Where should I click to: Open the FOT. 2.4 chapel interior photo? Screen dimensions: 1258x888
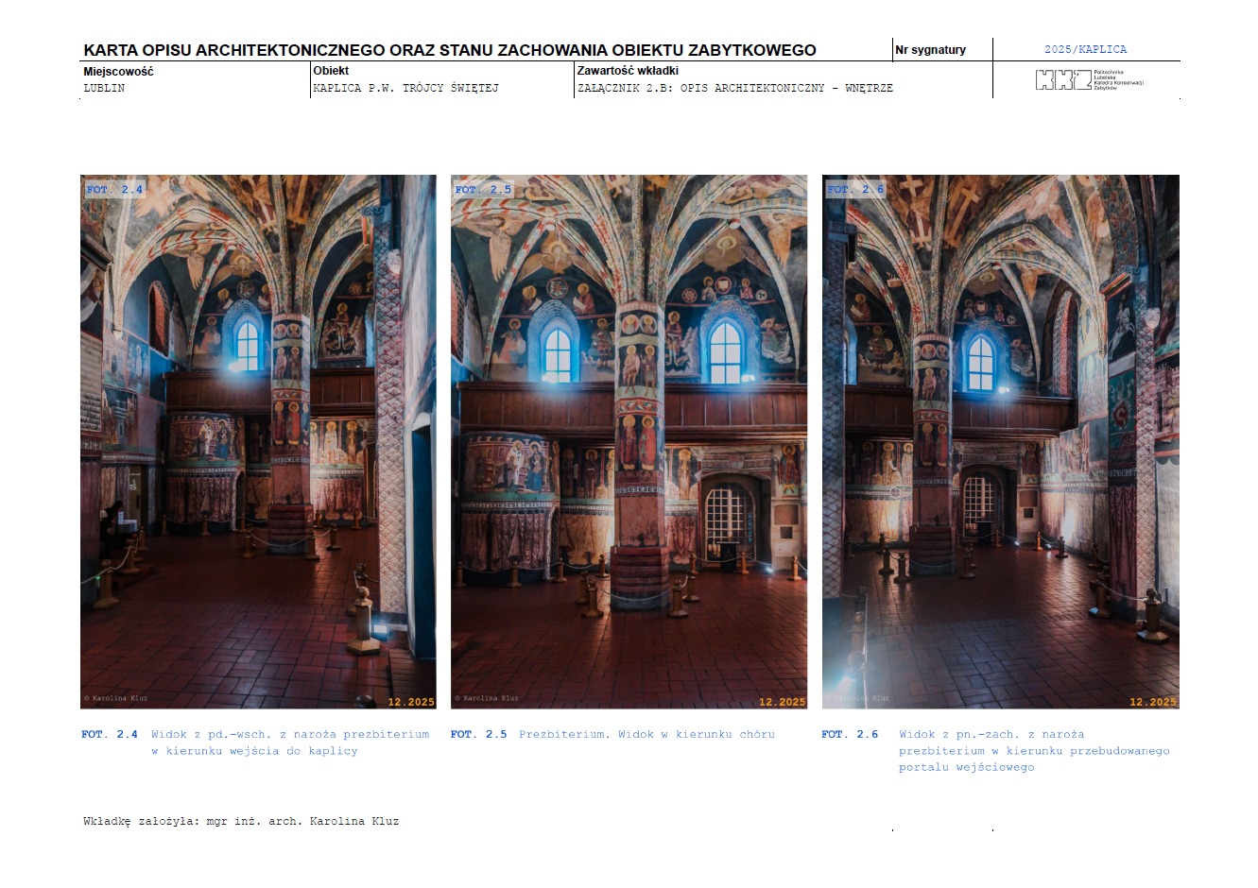pyautogui.click(x=258, y=441)
